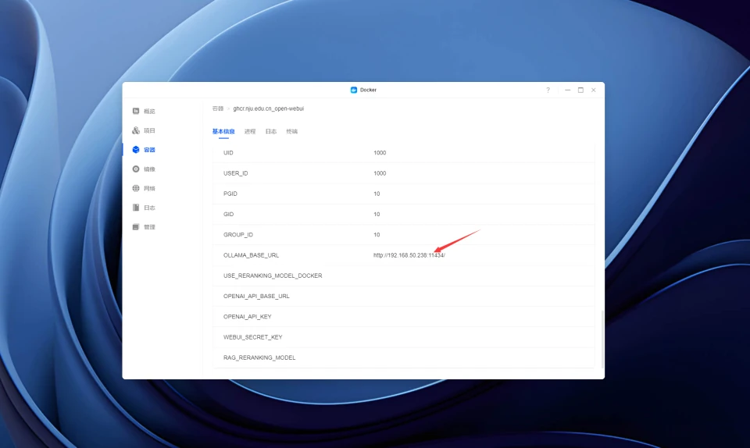750x448 pixels.
Task: Click the http://192.168.50.238:11434/ URL value
Action: click(x=409, y=255)
